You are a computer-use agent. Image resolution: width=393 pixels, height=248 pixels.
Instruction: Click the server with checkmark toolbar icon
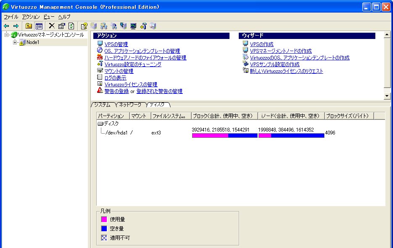pyautogui.click(x=123, y=26)
